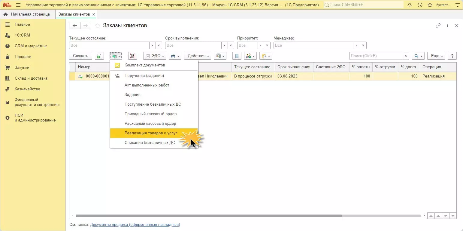Click the barcode scanner toolbar icon
This screenshot has height=231, width=463.
point(132,56)
